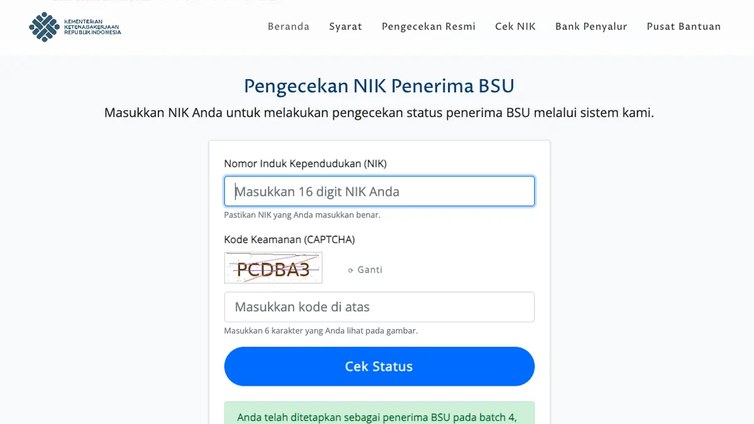Click the refresh icon beside Ganti
This screenshot has width=754, height=424.
pos(351,270)
